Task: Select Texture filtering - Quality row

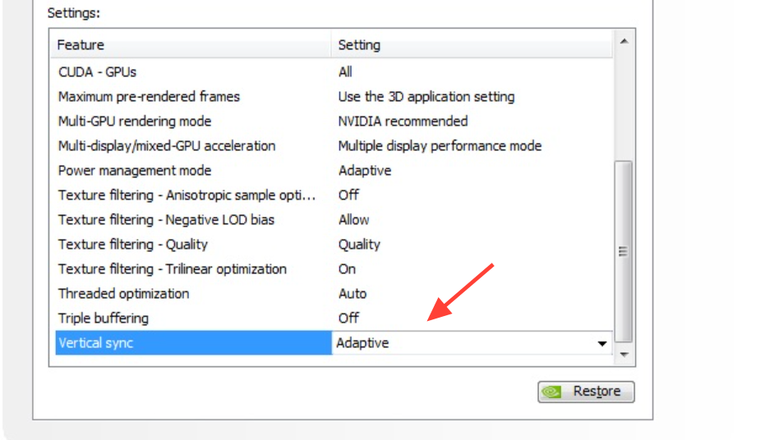Action: coord(334,245)
